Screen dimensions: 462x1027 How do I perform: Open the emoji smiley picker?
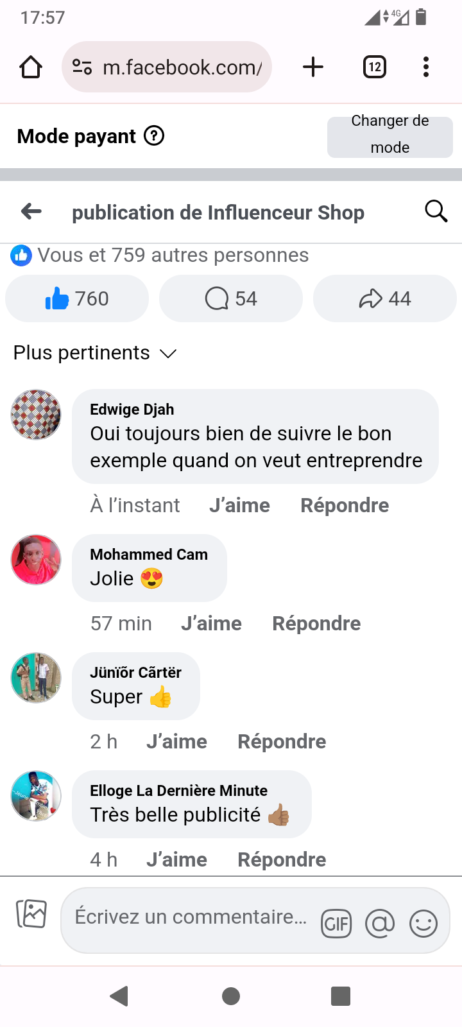(x=424, y=924)
